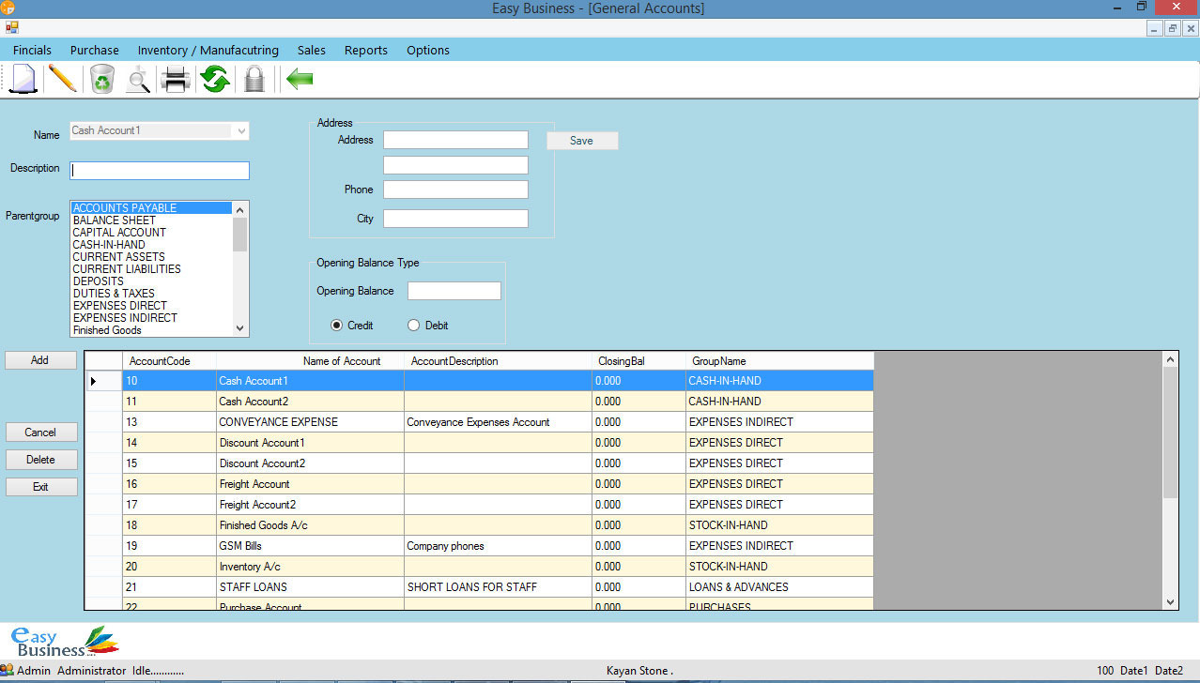Open the Fincials menu

point(32,50)
